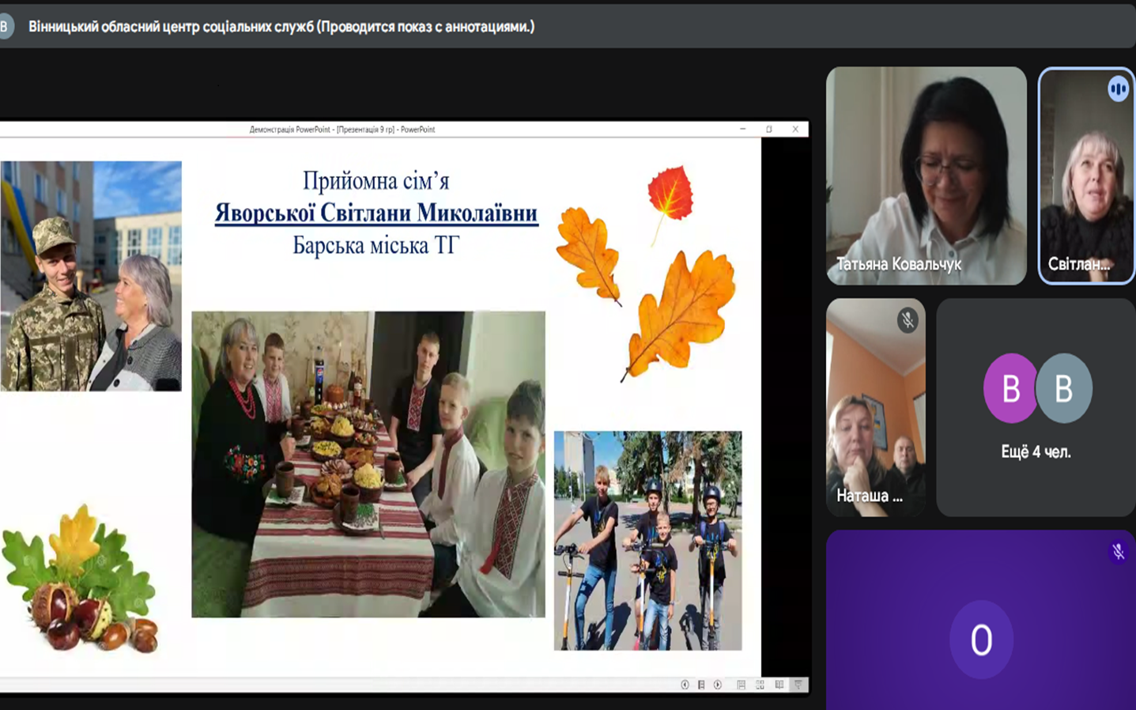The image size is (1136, 710).
Task: Switch to Normal view icon
Action: [x=741, y=685]
